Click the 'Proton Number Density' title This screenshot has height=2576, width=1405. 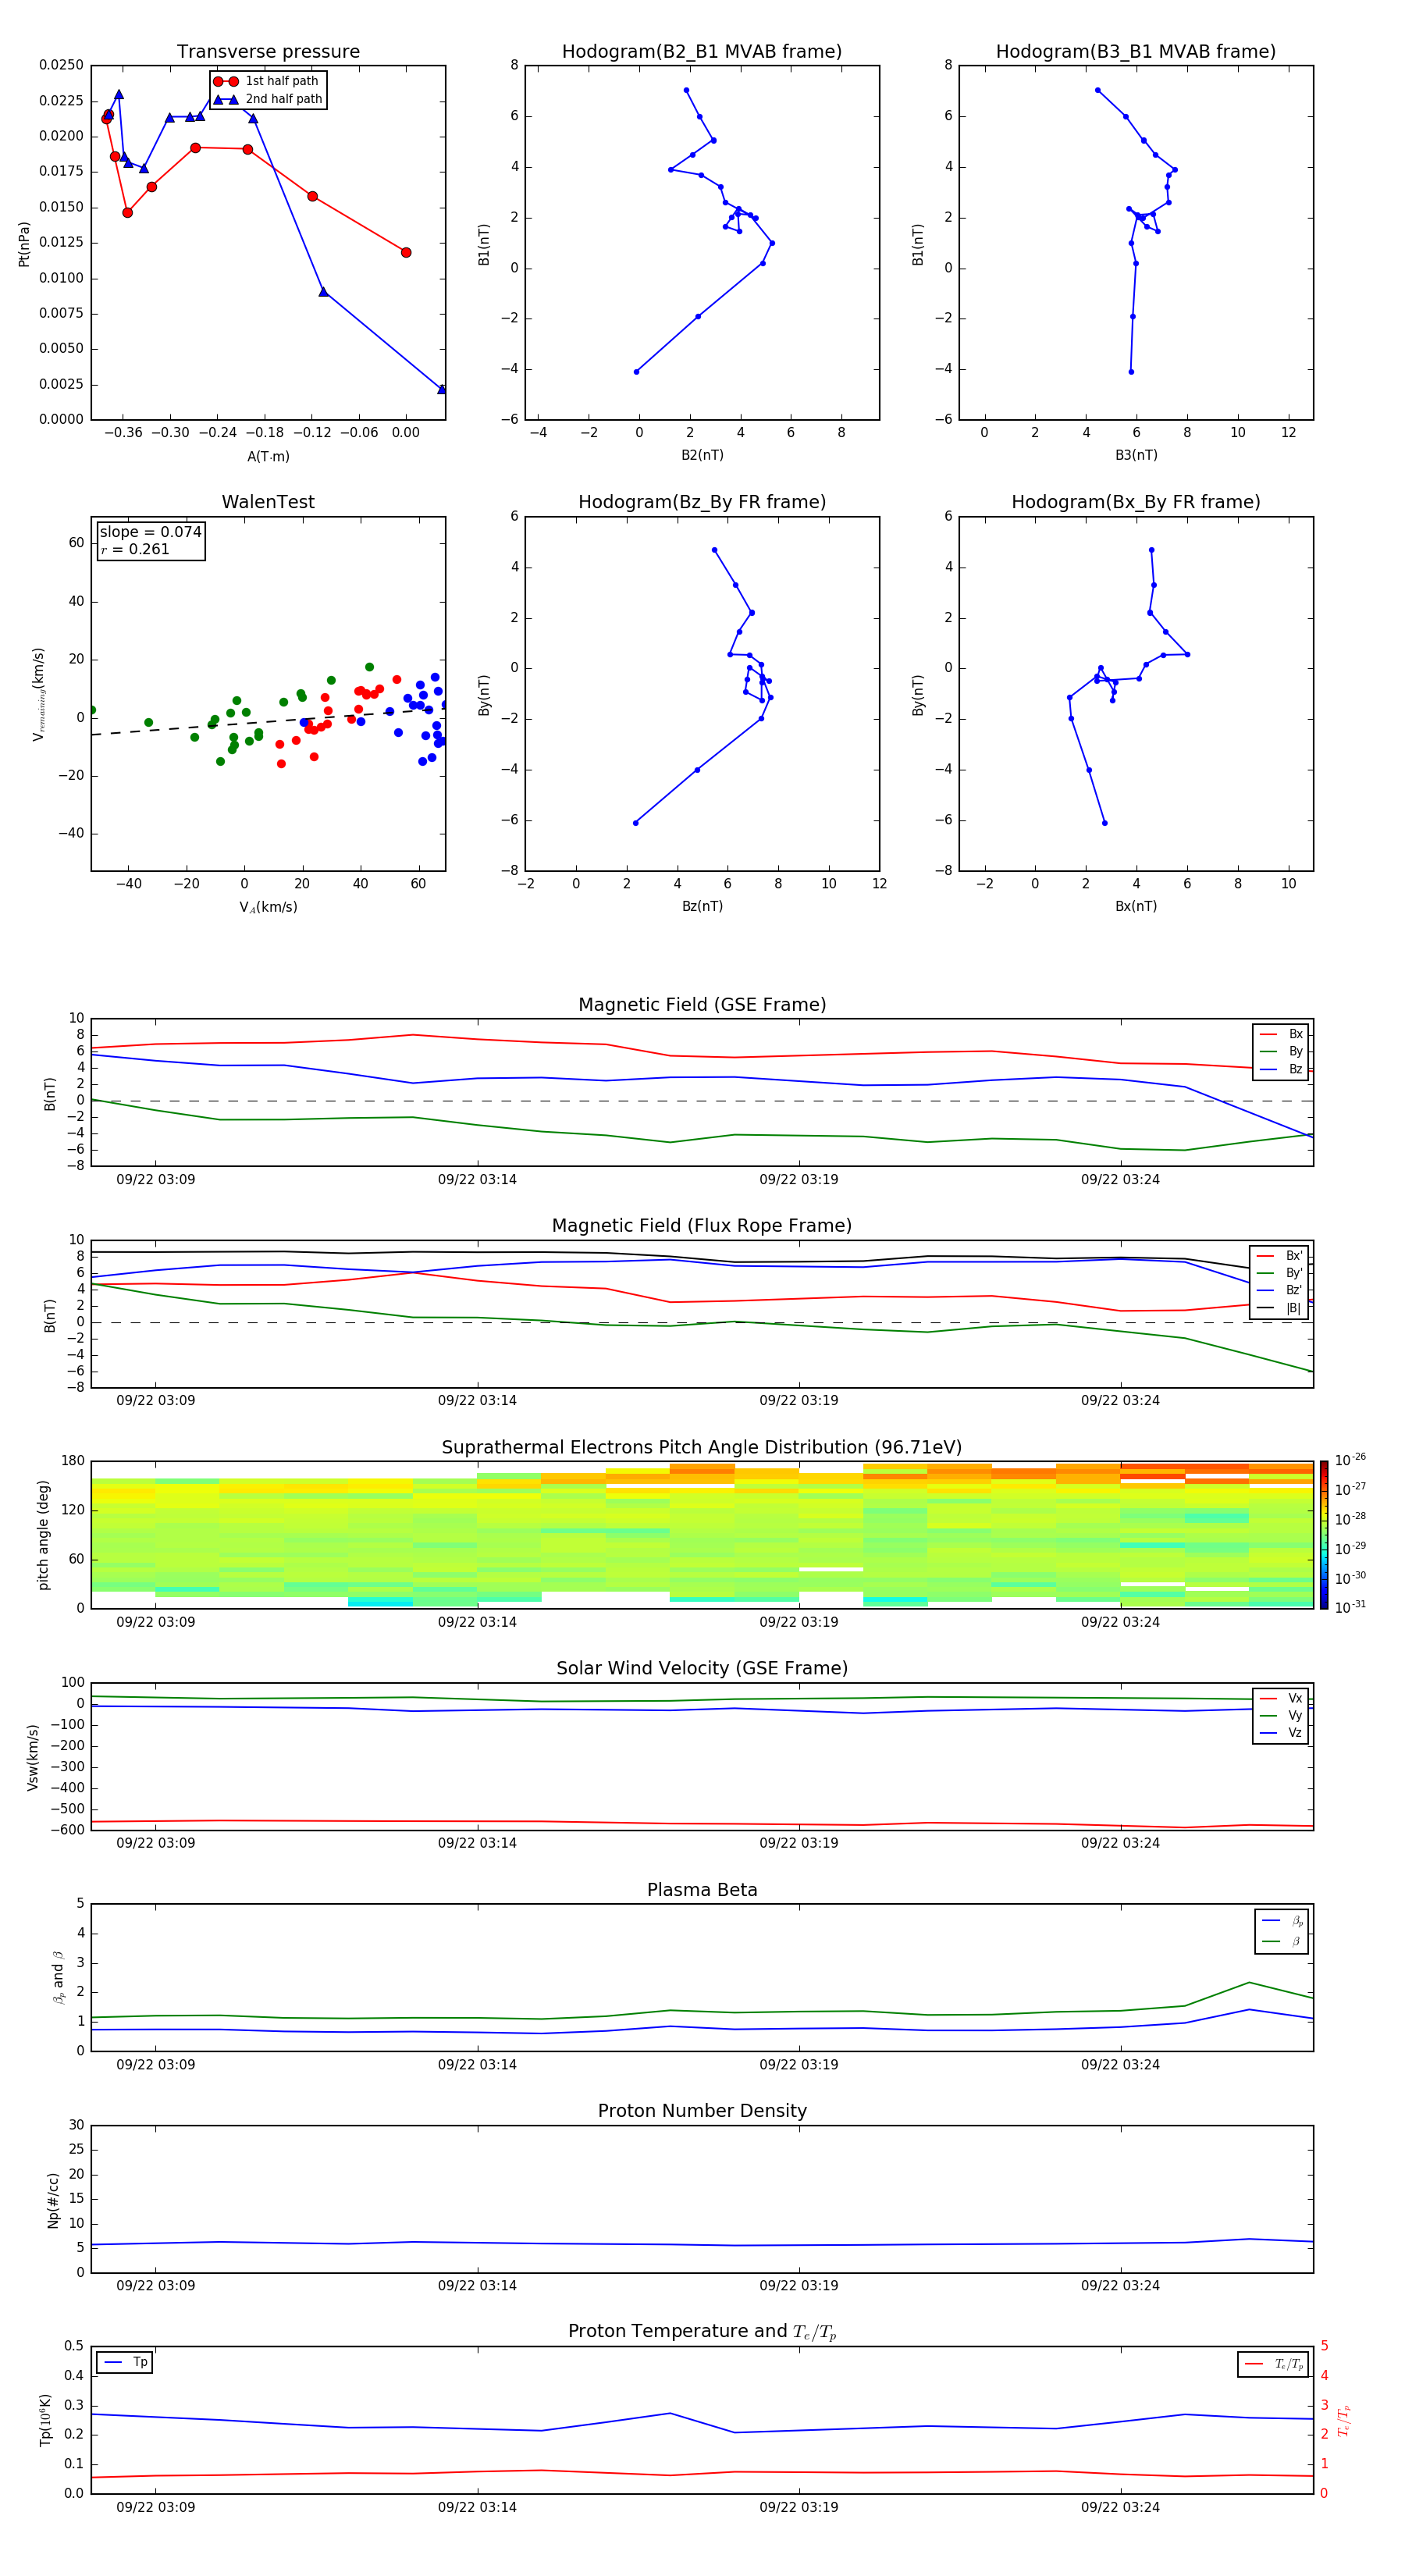702,2111
